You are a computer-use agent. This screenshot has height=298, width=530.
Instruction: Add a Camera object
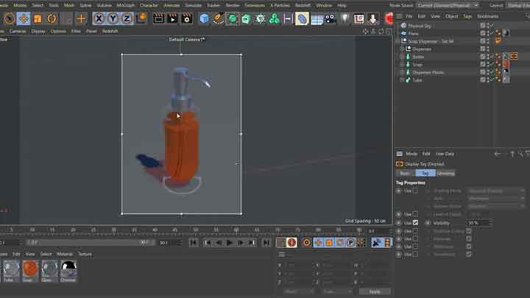(x=331, y=19)
